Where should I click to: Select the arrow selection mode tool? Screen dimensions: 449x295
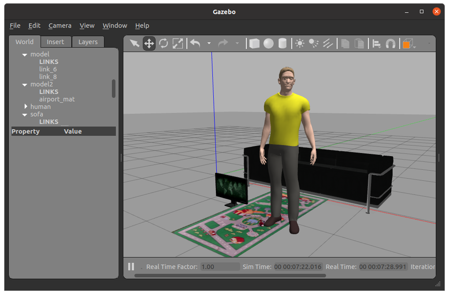(x=134, y=44)
